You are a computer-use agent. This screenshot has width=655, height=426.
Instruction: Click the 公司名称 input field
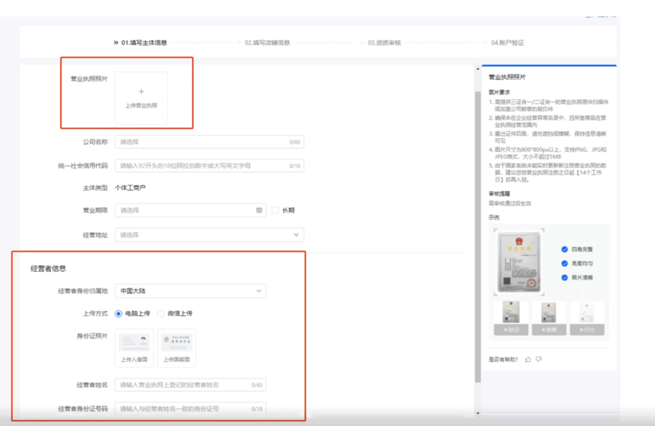point(209,142)
